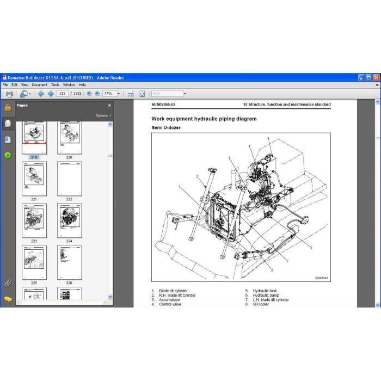Open the Tools menu
Viewport: 381px width, 381px height.
[55, 85]
